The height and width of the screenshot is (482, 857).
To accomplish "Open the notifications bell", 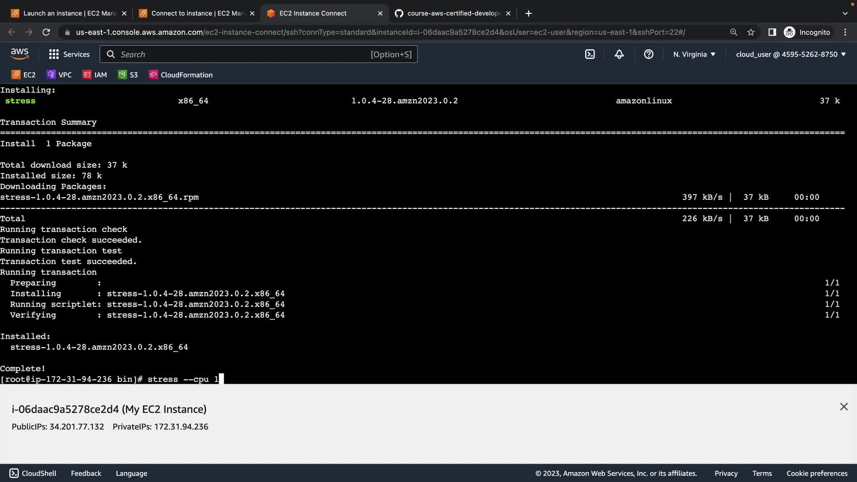I will (x=619, y=54).
